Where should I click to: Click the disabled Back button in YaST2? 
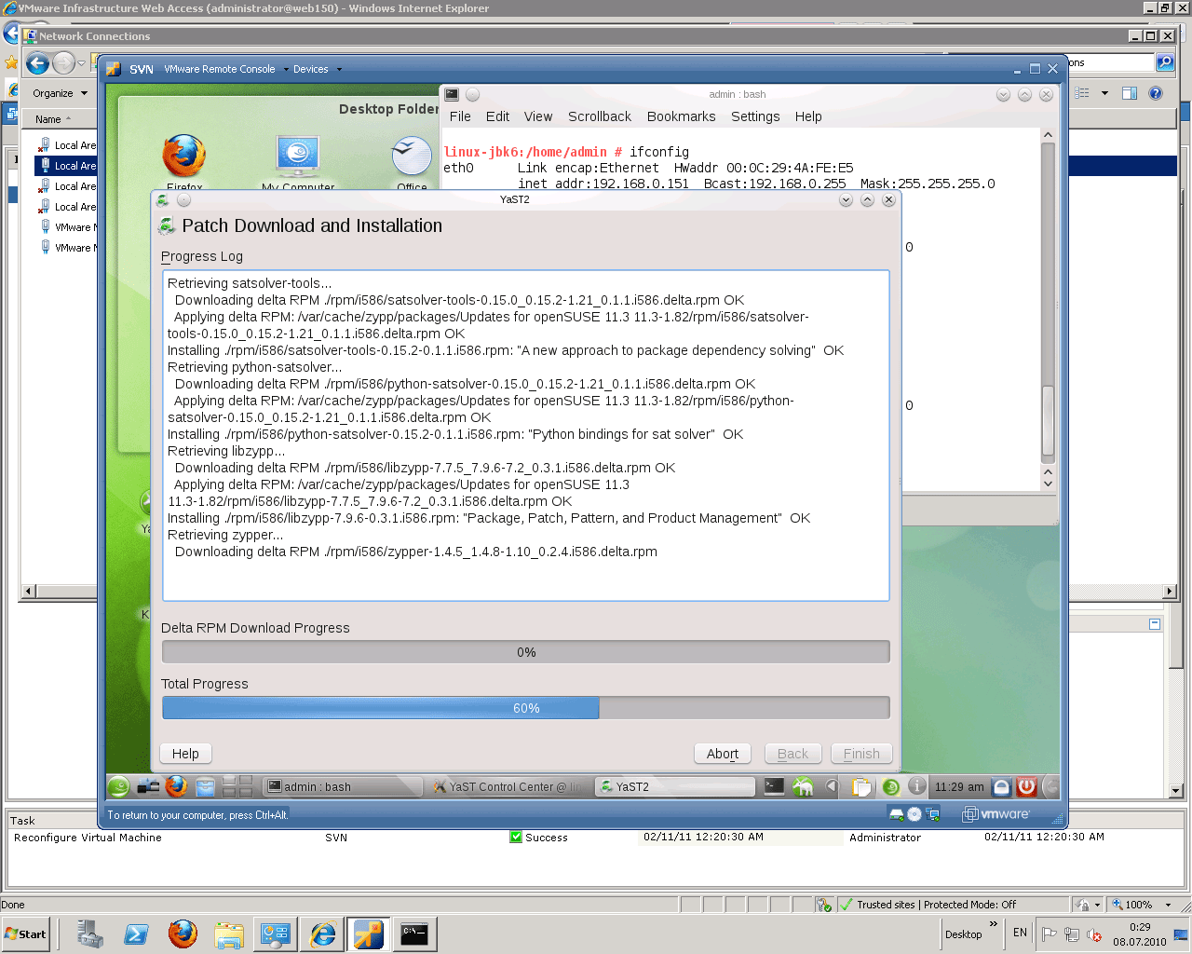793,754
